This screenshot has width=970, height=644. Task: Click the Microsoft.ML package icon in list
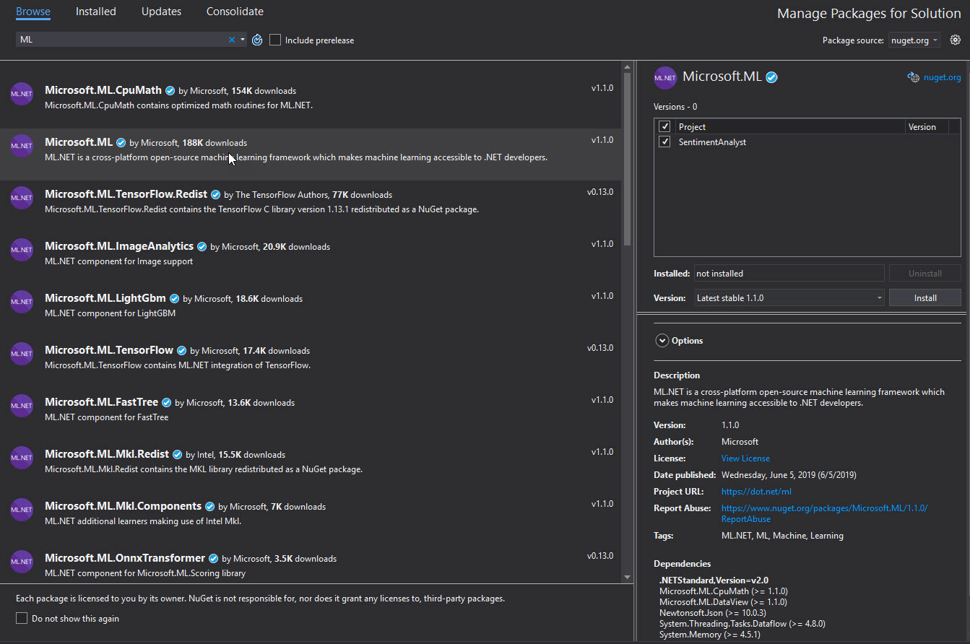click(22, 146)
